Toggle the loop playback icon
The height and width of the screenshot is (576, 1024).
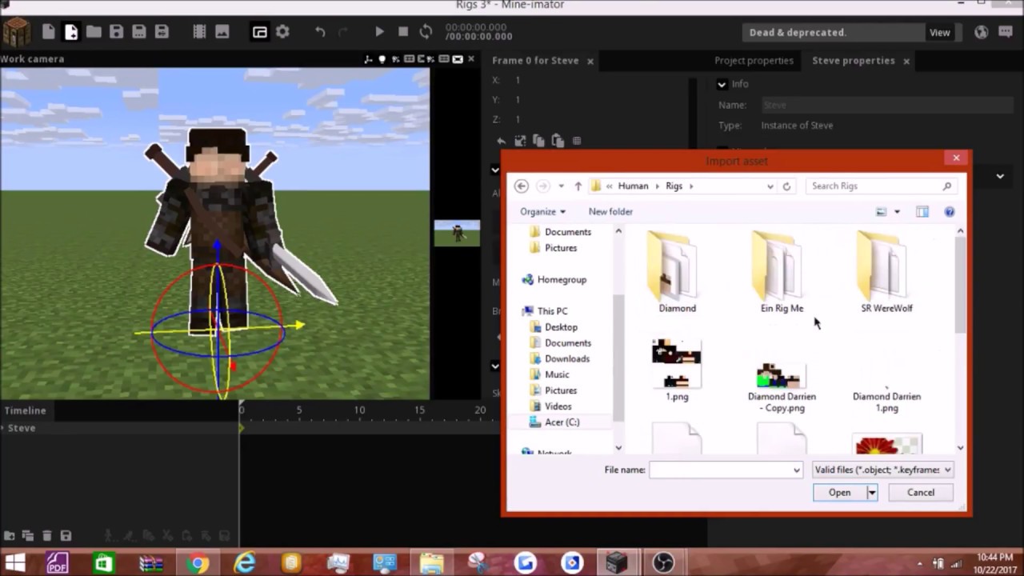[426, 32]
